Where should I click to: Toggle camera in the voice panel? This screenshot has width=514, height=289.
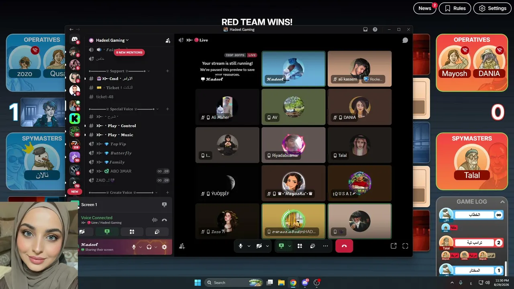tap(82, 232)
